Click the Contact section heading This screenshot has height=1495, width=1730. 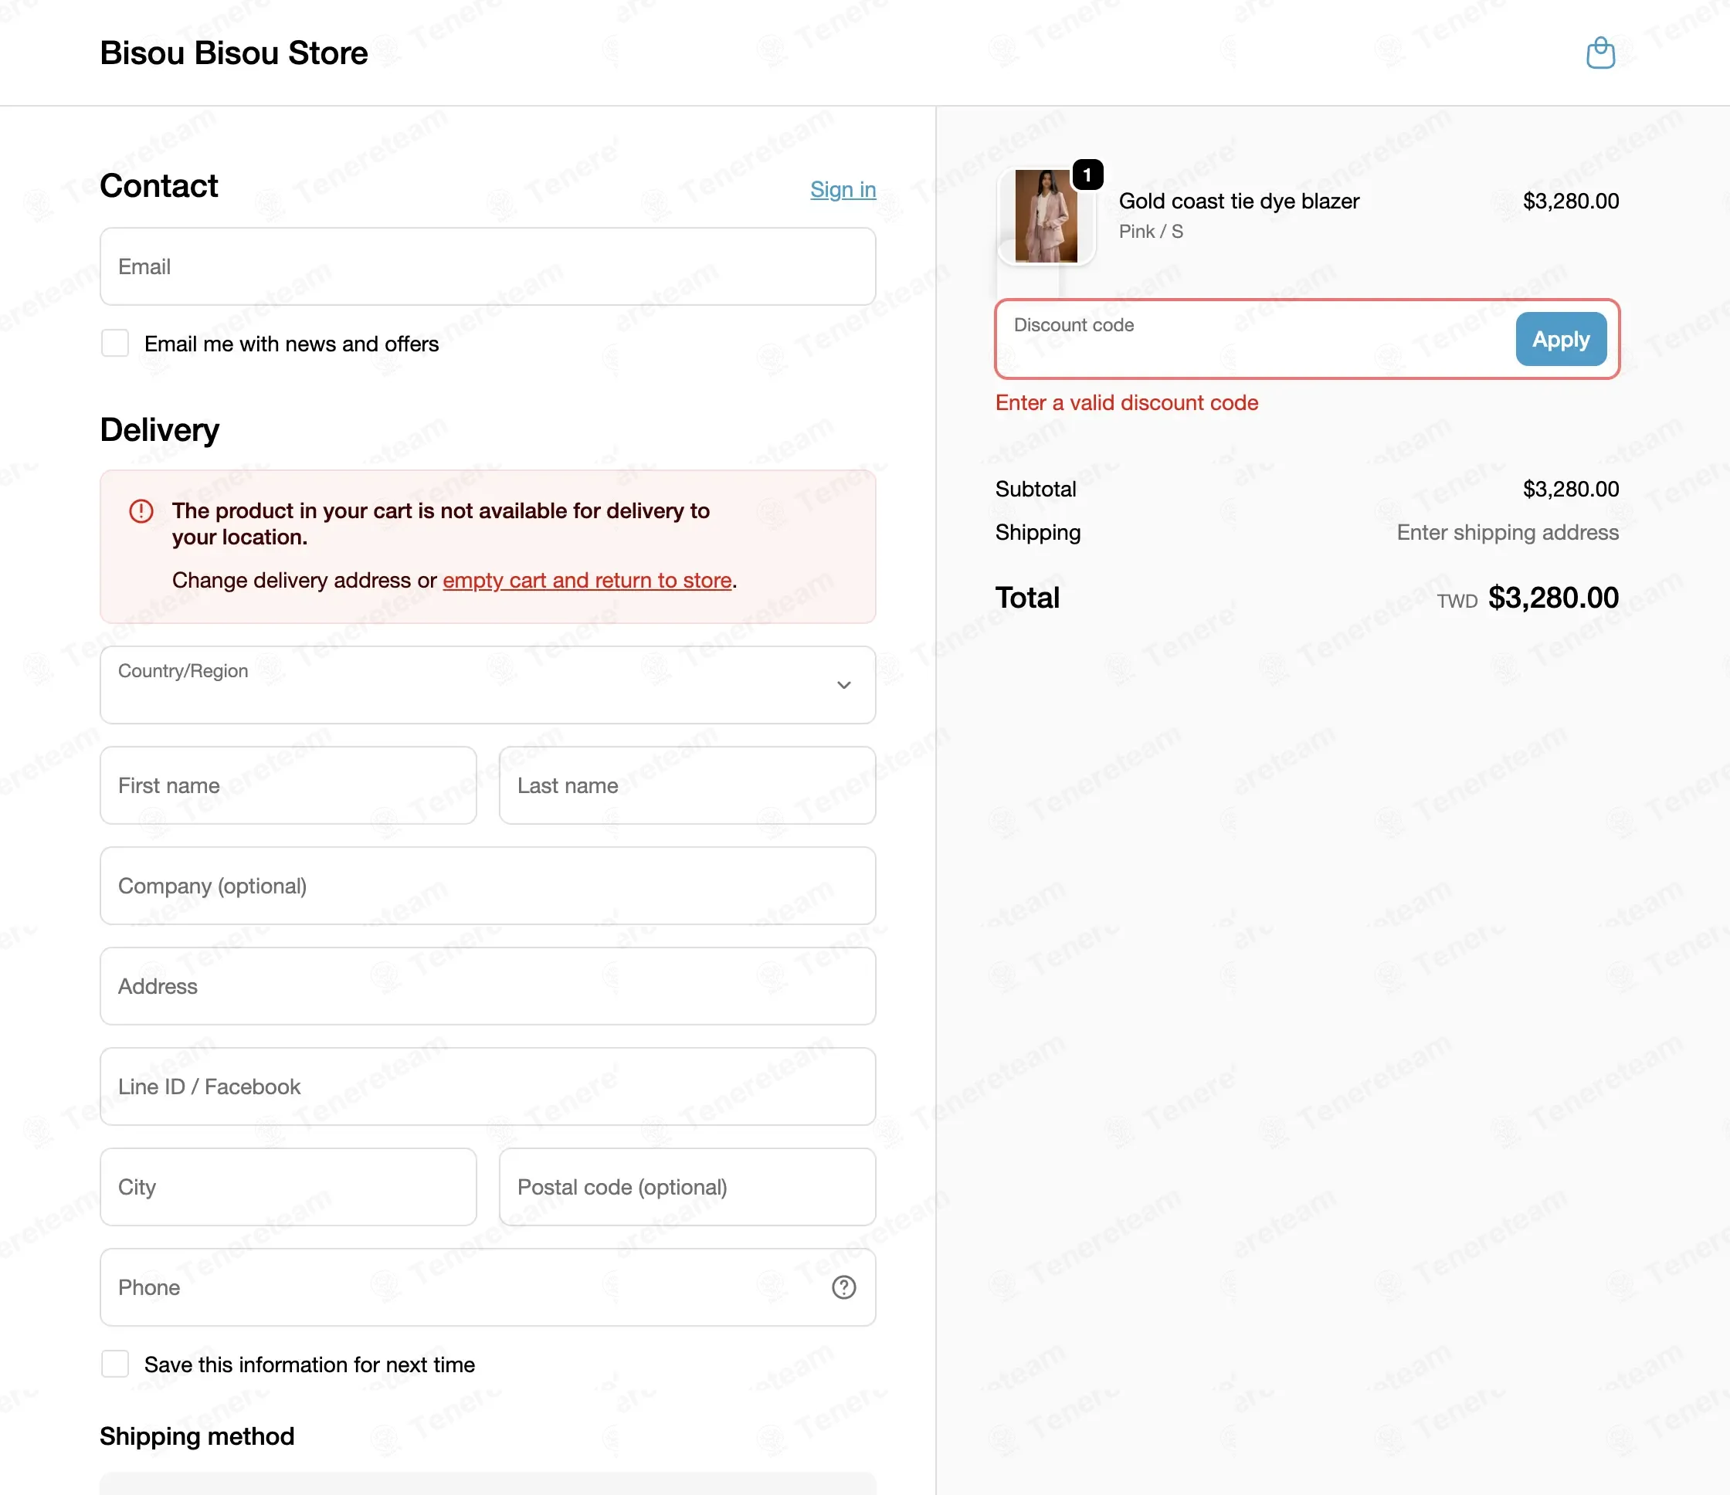tap(158, 185)
